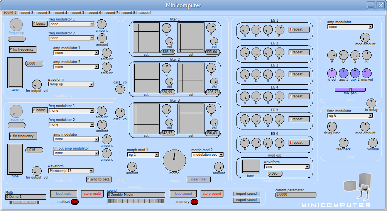The image size is (387, 211).
Task: Open time modulator eg 6 dropdown
Action: (350, 116)
